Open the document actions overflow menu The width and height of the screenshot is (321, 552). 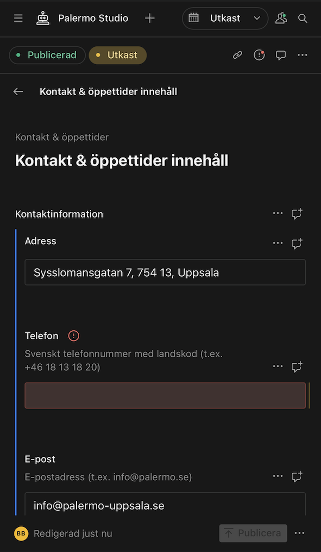point(303,55)
